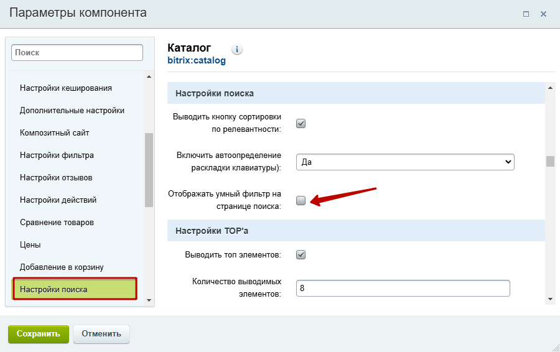Screen dimensions: 560x352
Task: Open the Цены section
Action: (30, 245)
